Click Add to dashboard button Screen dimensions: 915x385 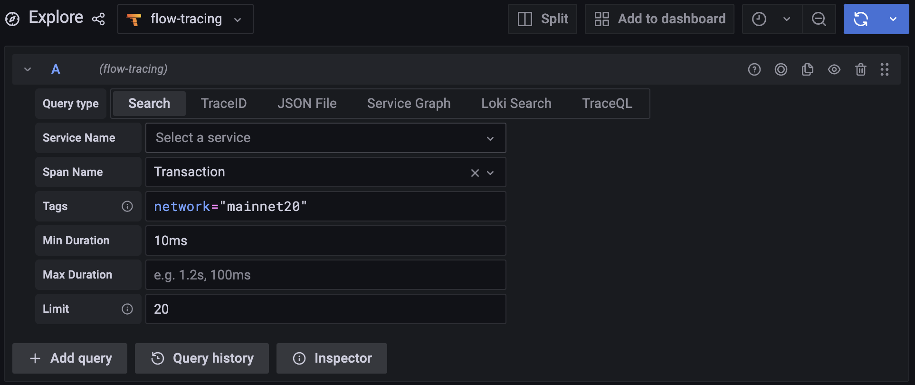tap(659, 19)
